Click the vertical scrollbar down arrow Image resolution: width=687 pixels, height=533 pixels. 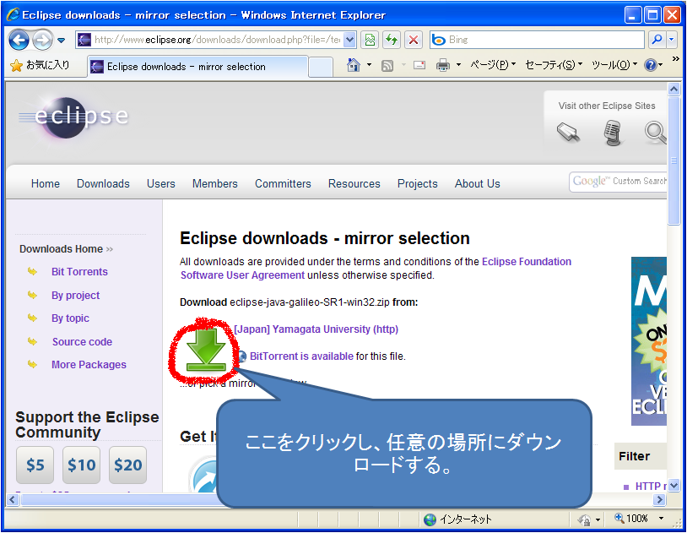coord(673,486)
